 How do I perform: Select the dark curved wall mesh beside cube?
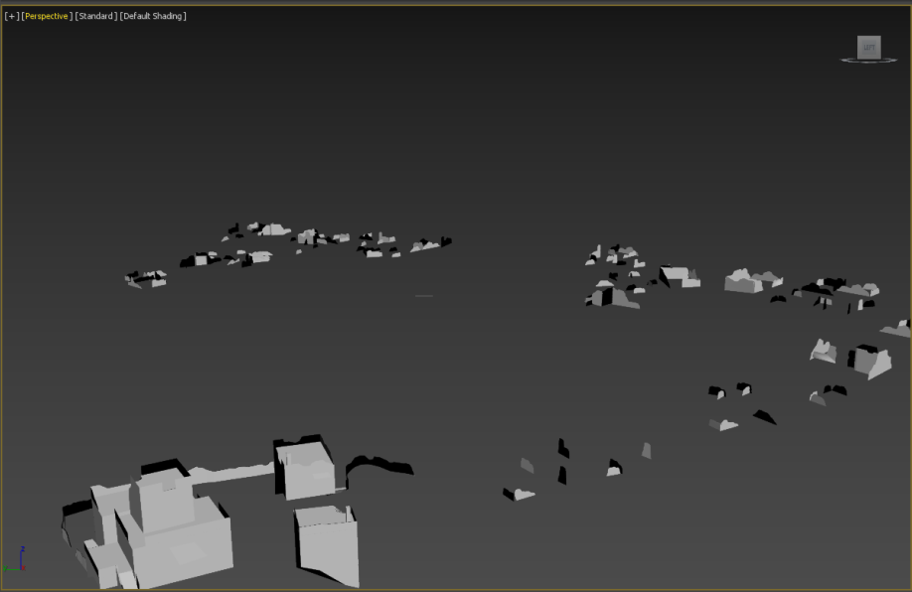point(378,464)
